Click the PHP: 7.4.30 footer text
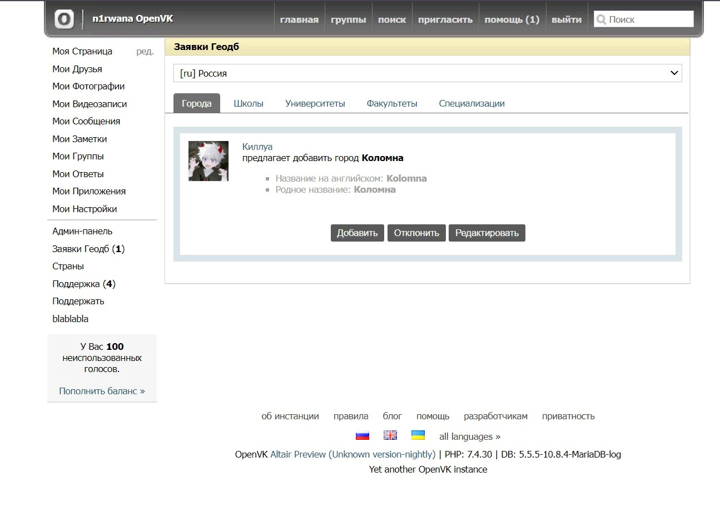Image resolution: width=720 pixels, height=507 pixels. 468,454
